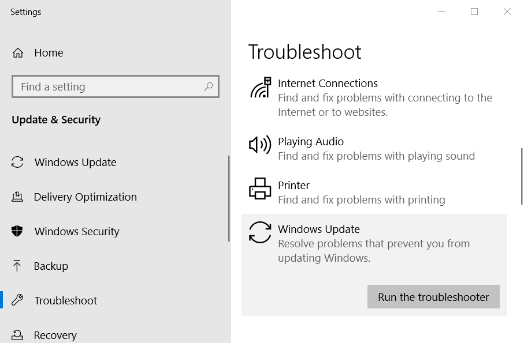The height and width of the screenshot is (343, 524).
Task: Click the Internet Connections wifi icon
Action: pos(261,88)
